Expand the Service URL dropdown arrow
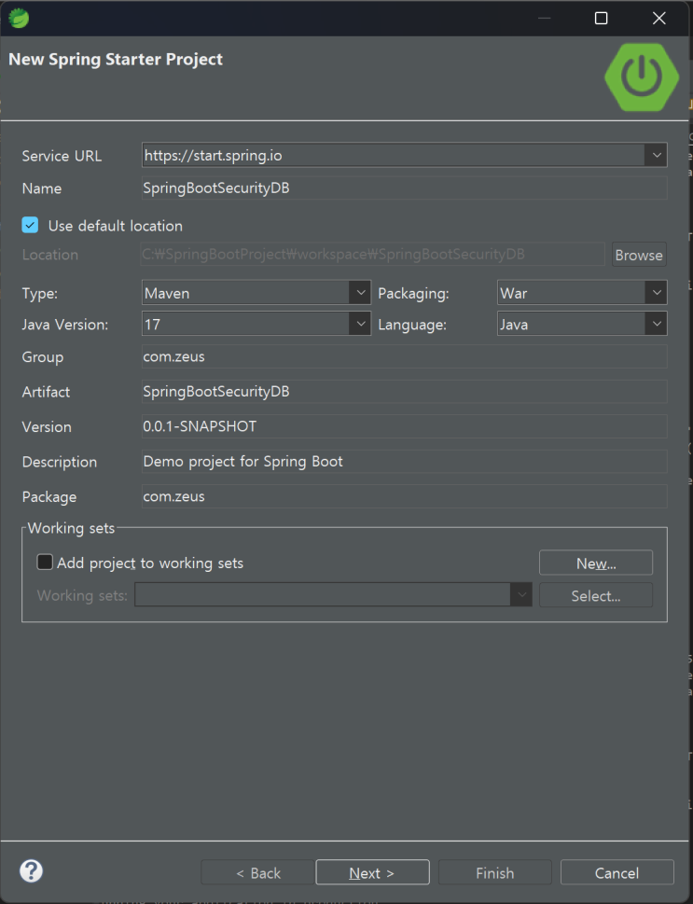Screen dimensions: 693x904 656,155
